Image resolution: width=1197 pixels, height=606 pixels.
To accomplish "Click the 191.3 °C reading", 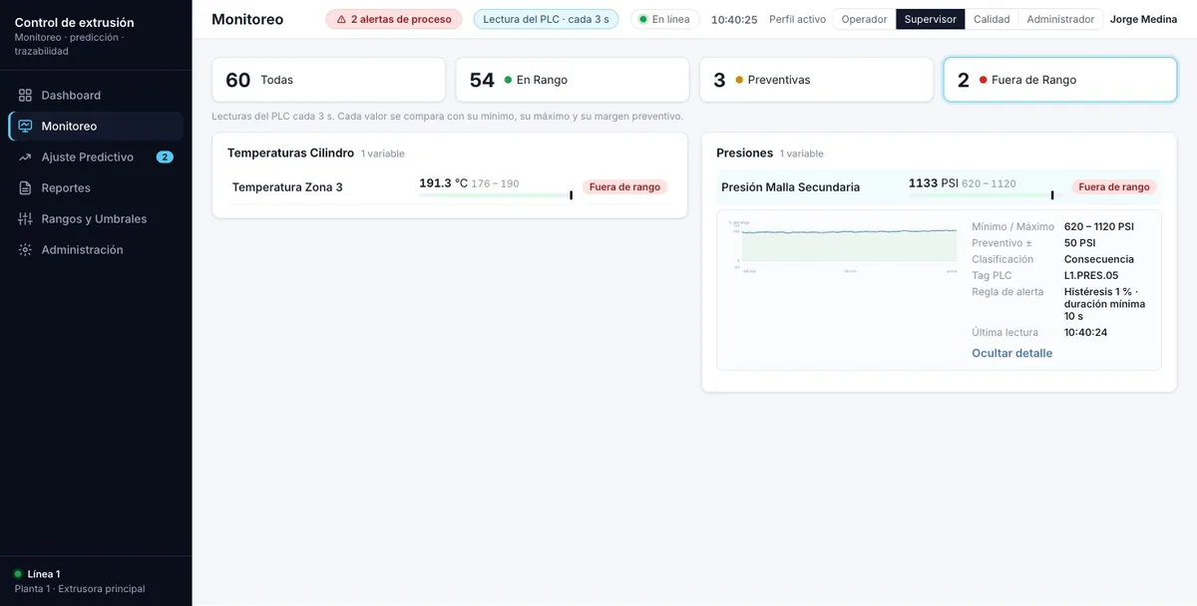I will point(443,183).
